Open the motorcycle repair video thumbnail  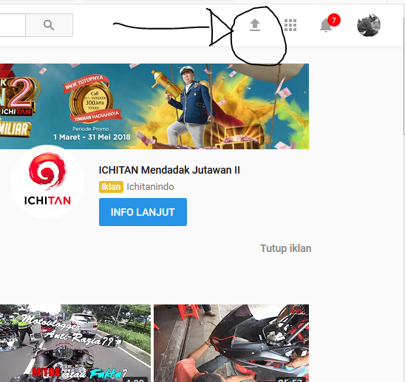[231, 343]
